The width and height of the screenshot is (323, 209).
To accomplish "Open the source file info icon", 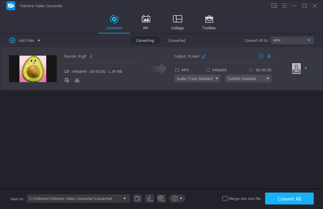I will 91,56.
